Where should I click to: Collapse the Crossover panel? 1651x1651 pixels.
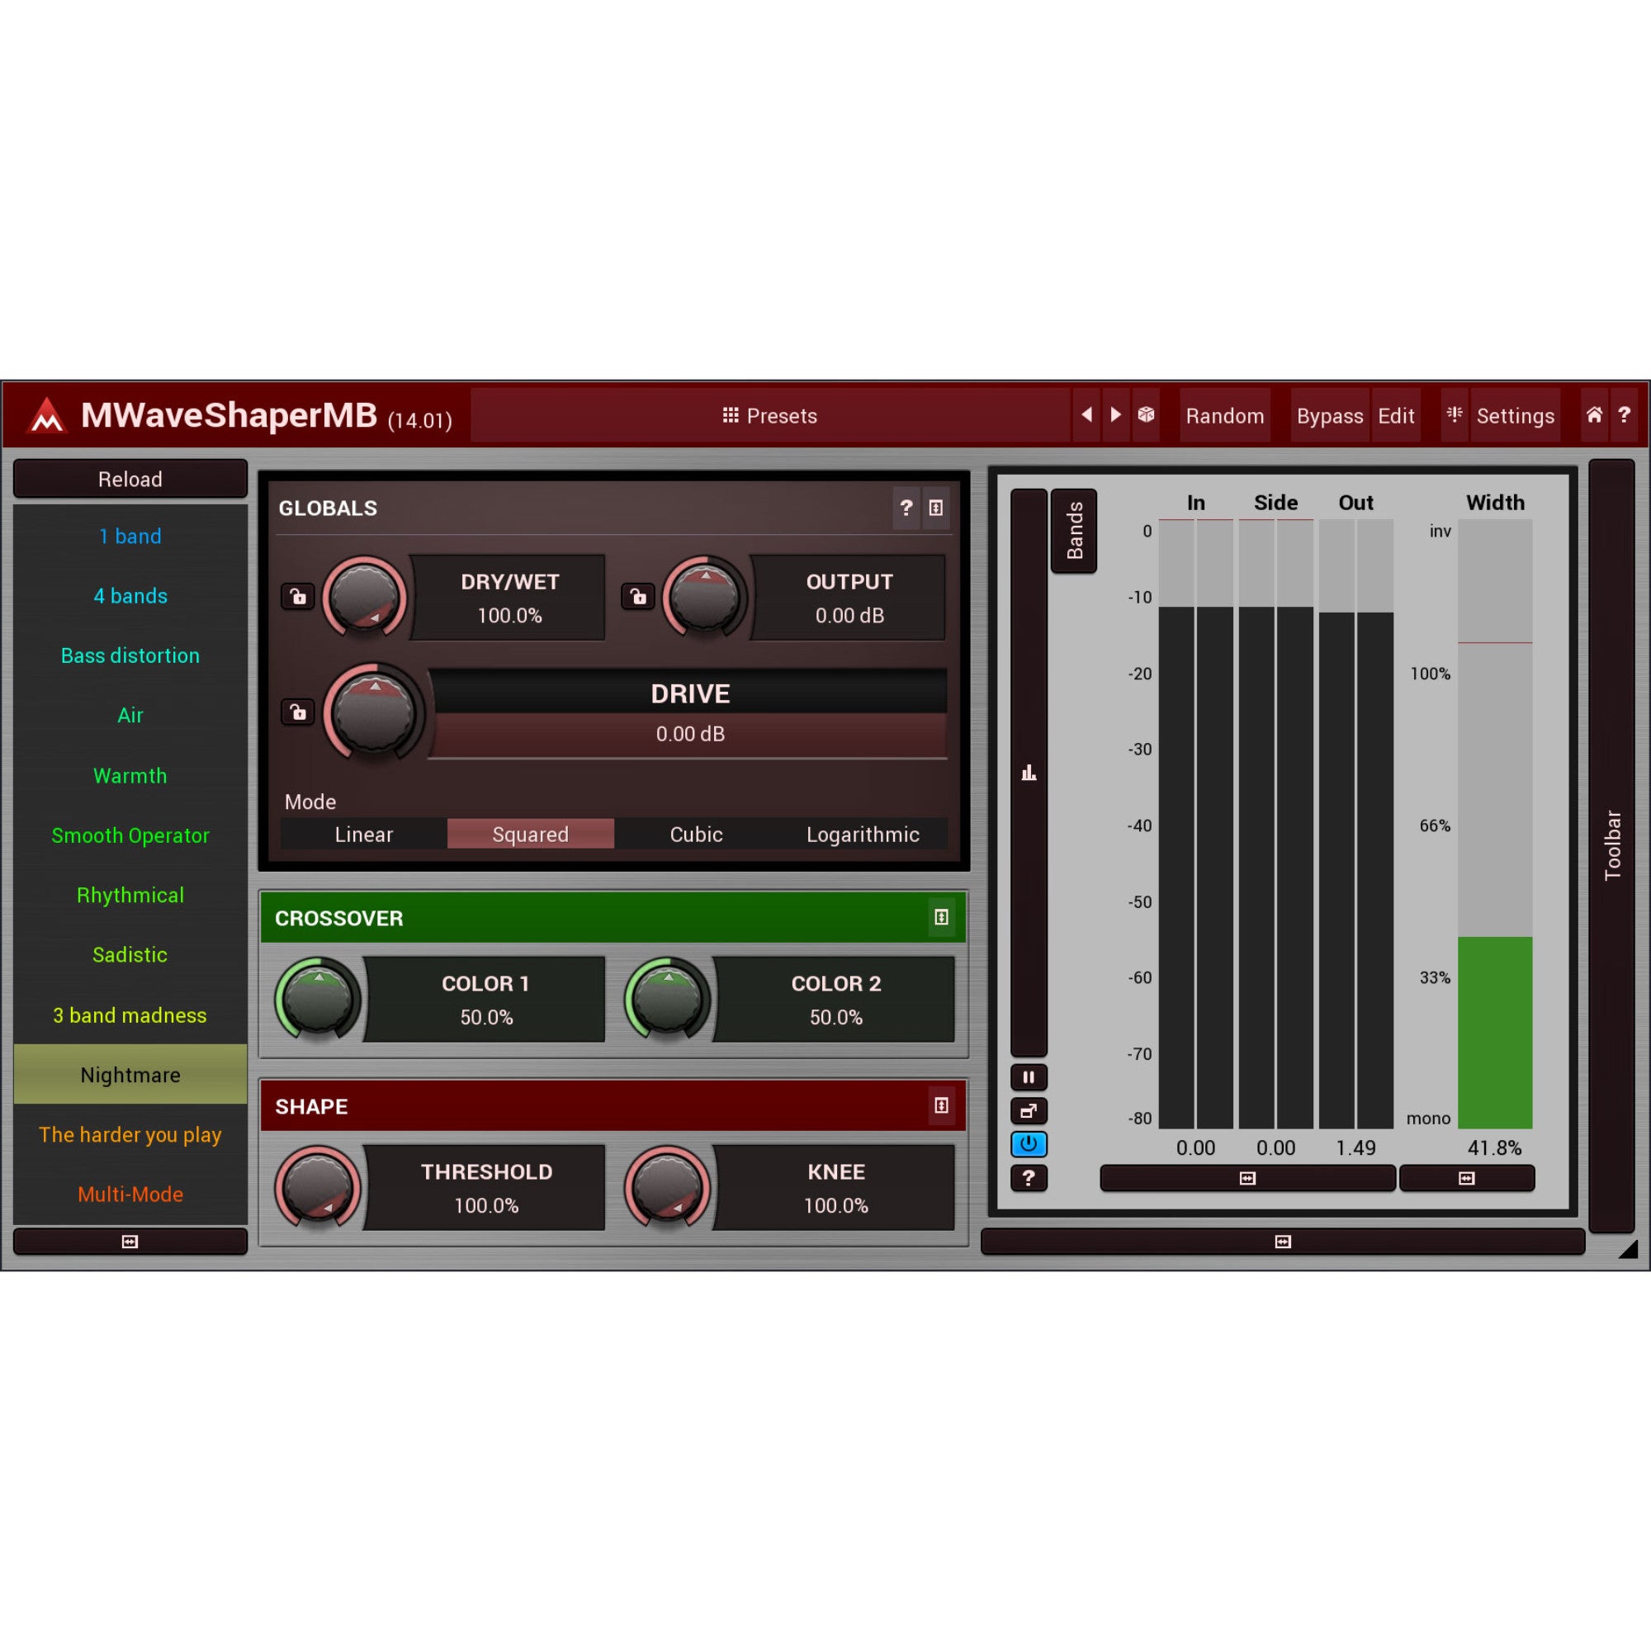pos(941,917)
